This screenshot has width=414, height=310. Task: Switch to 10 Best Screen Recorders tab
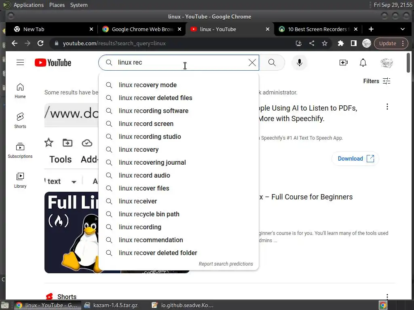click(318, 29)
